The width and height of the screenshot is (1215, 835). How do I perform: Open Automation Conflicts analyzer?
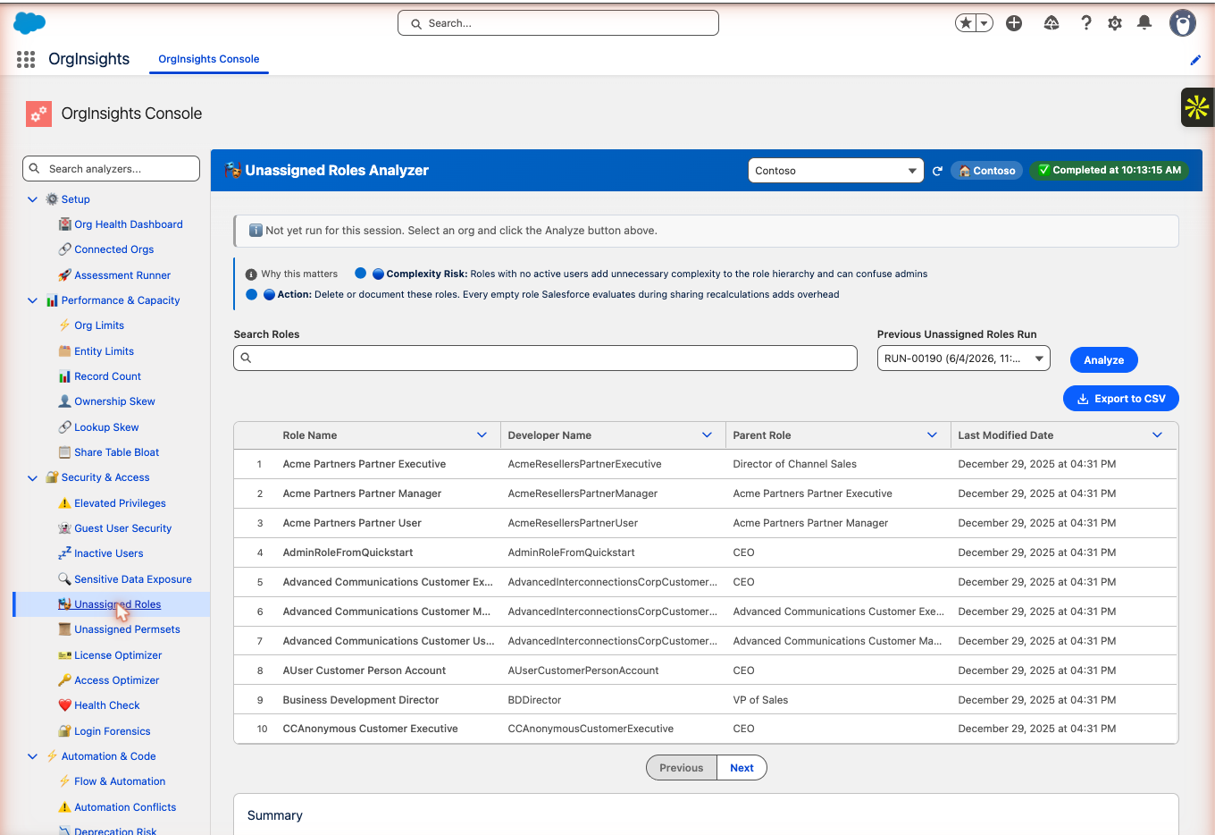point(125,807)
